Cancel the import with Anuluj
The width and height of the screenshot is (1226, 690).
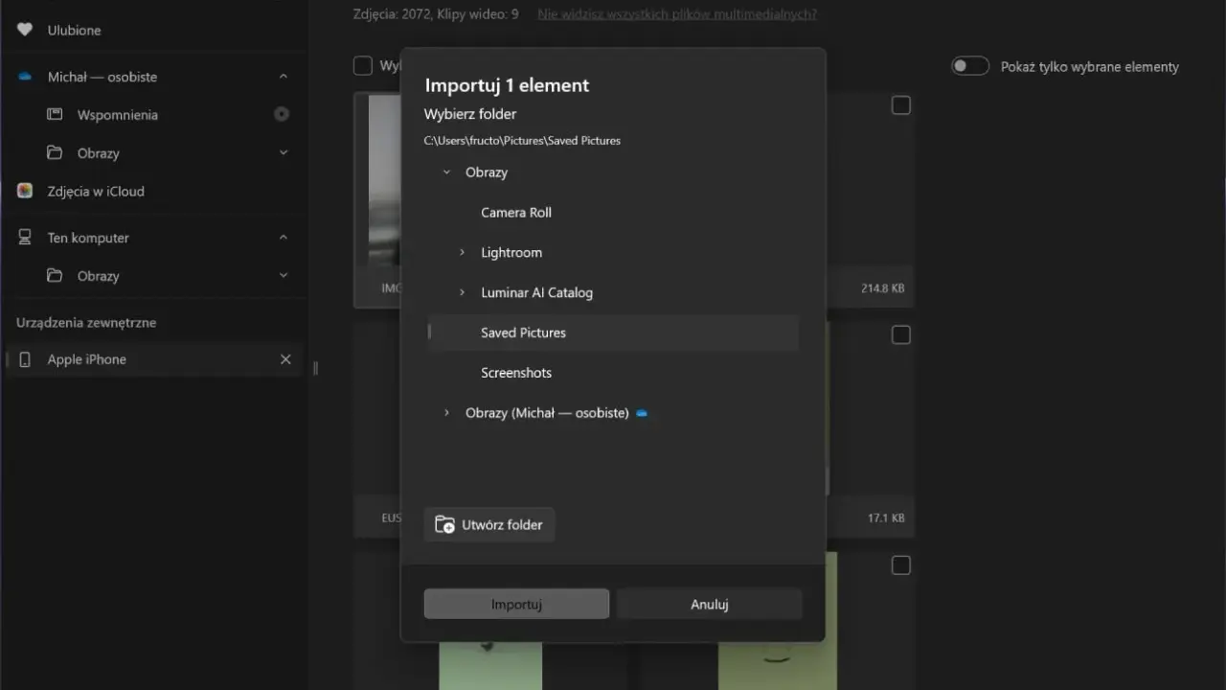click(x=710, y=604)
